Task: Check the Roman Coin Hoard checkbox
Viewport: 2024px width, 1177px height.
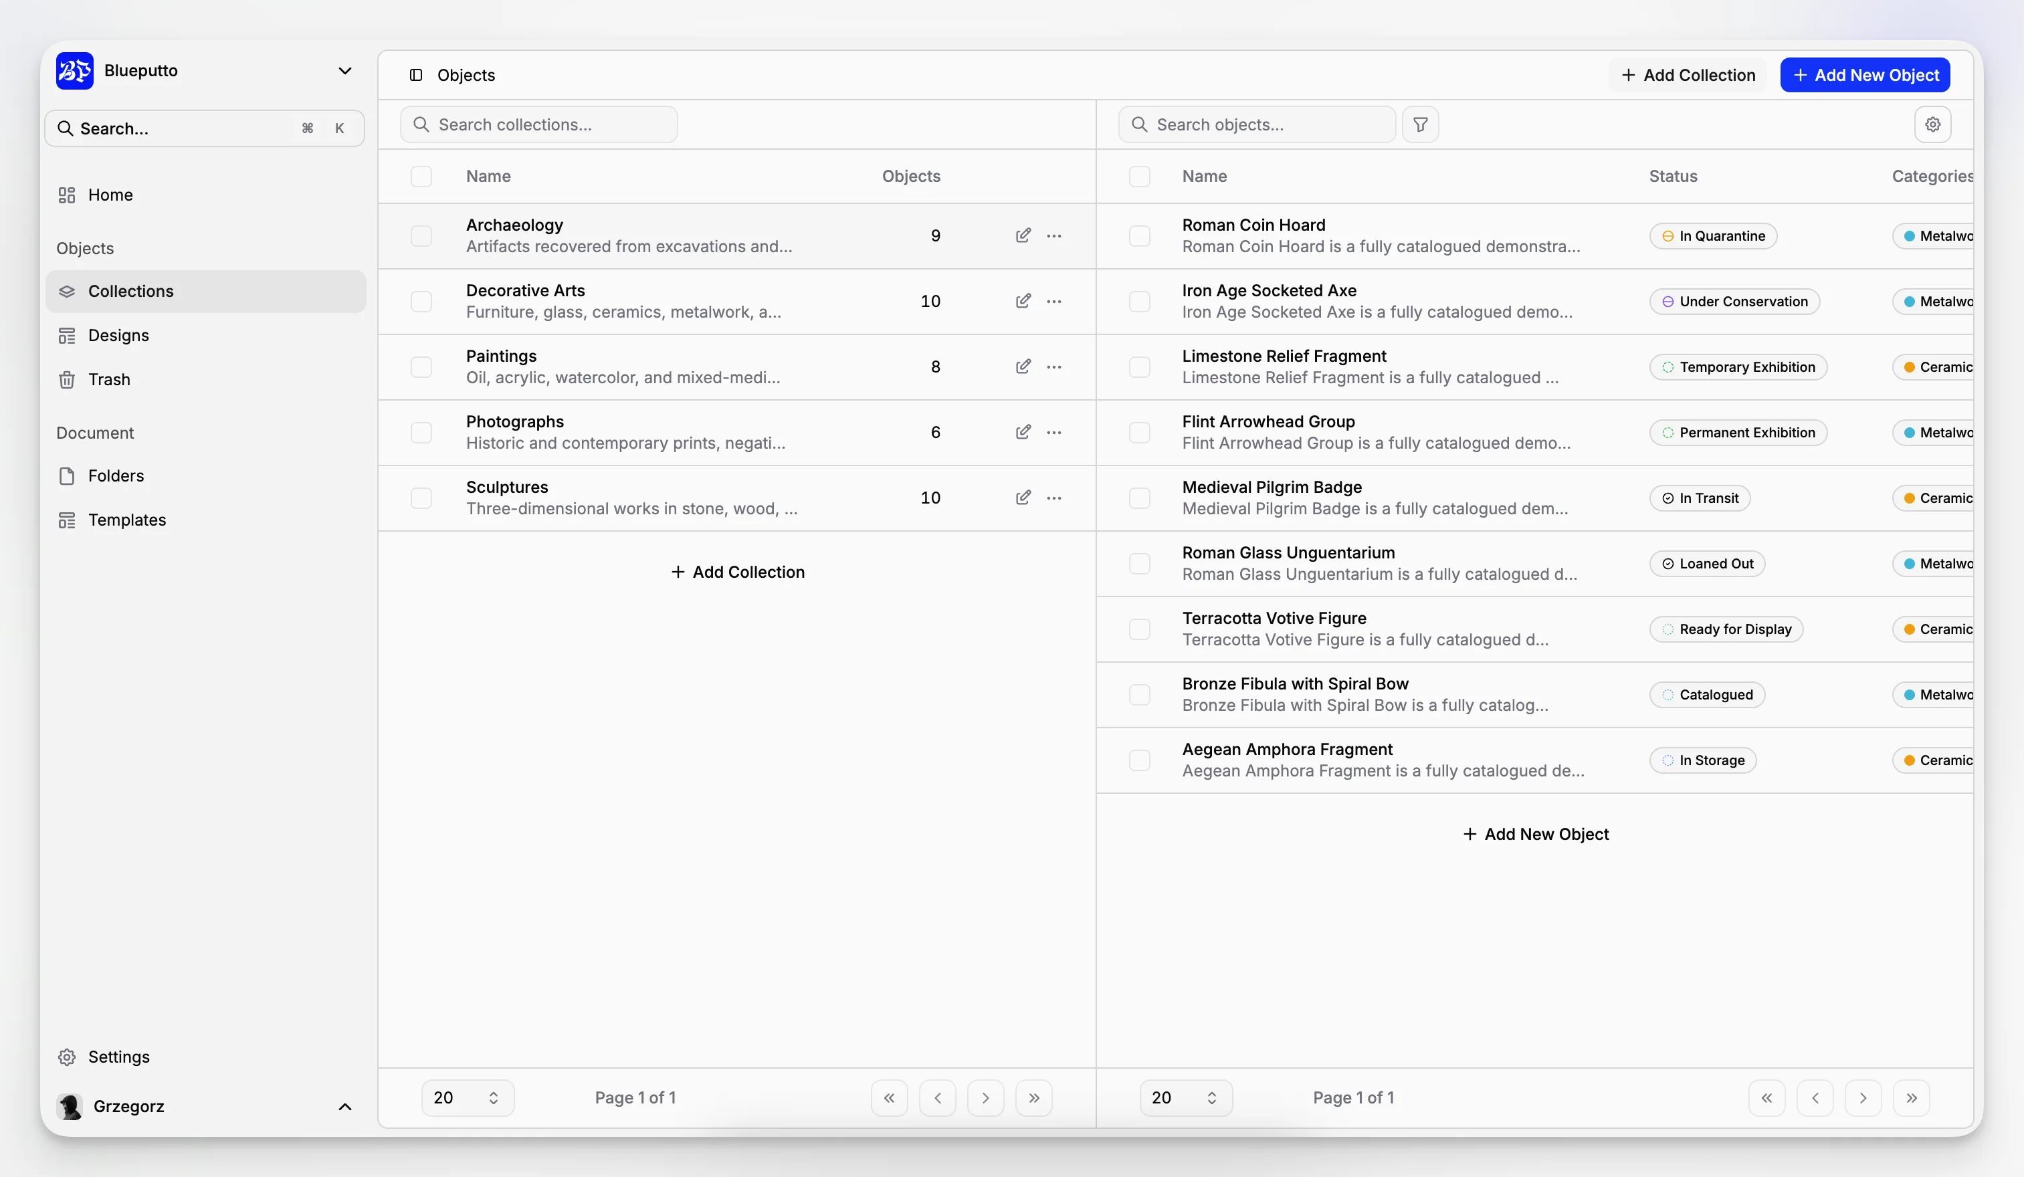Action: click(x=1139, y=235)
